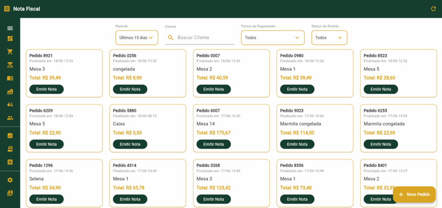Click the contacts icon below the settings gear

[x=10, y=193]
